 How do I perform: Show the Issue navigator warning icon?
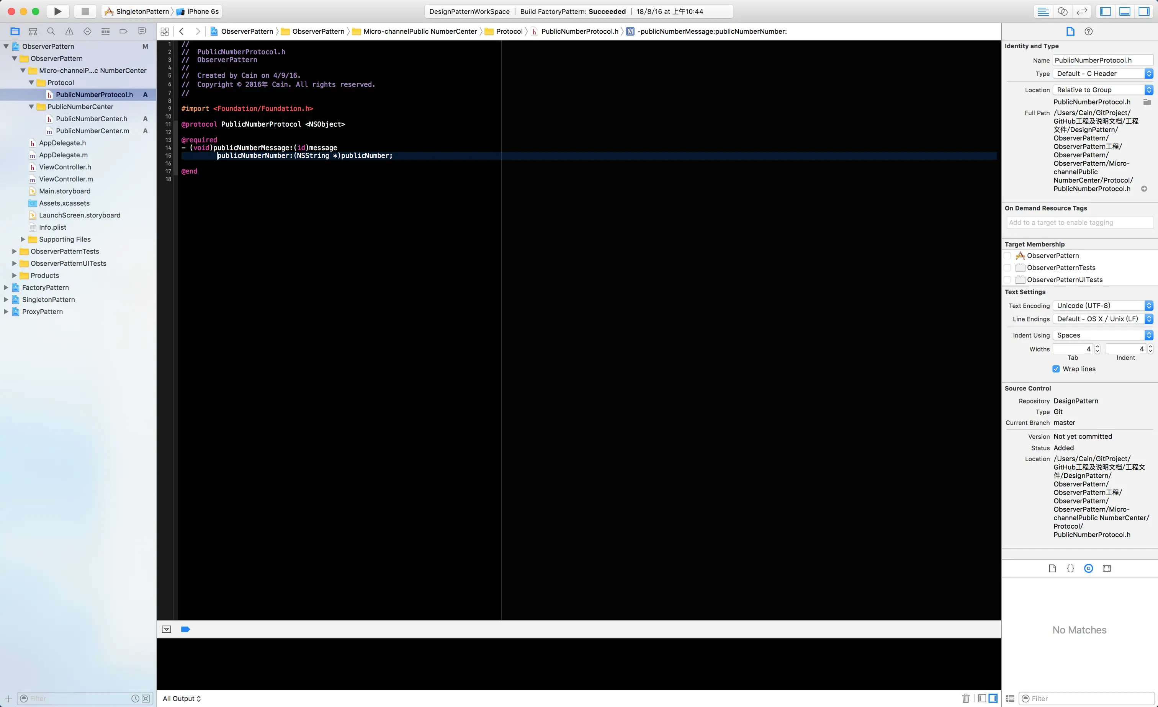point(69,31)
